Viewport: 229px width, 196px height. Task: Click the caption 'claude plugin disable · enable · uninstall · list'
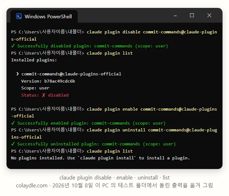click(x=114, y=178)
